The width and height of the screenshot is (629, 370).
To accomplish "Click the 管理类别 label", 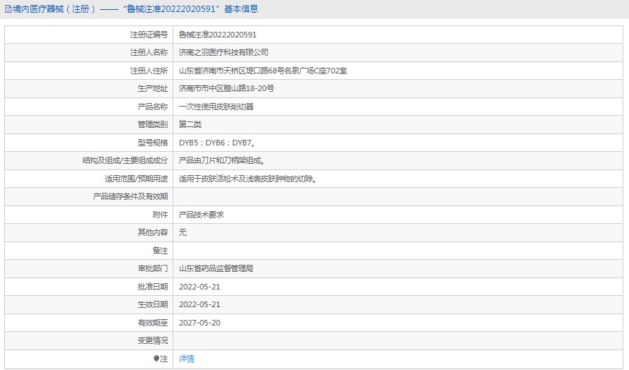I will click(152, 124).
